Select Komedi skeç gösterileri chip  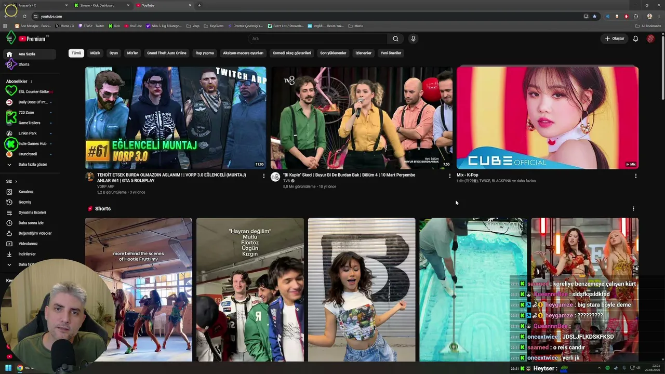(x=291, y=53)
